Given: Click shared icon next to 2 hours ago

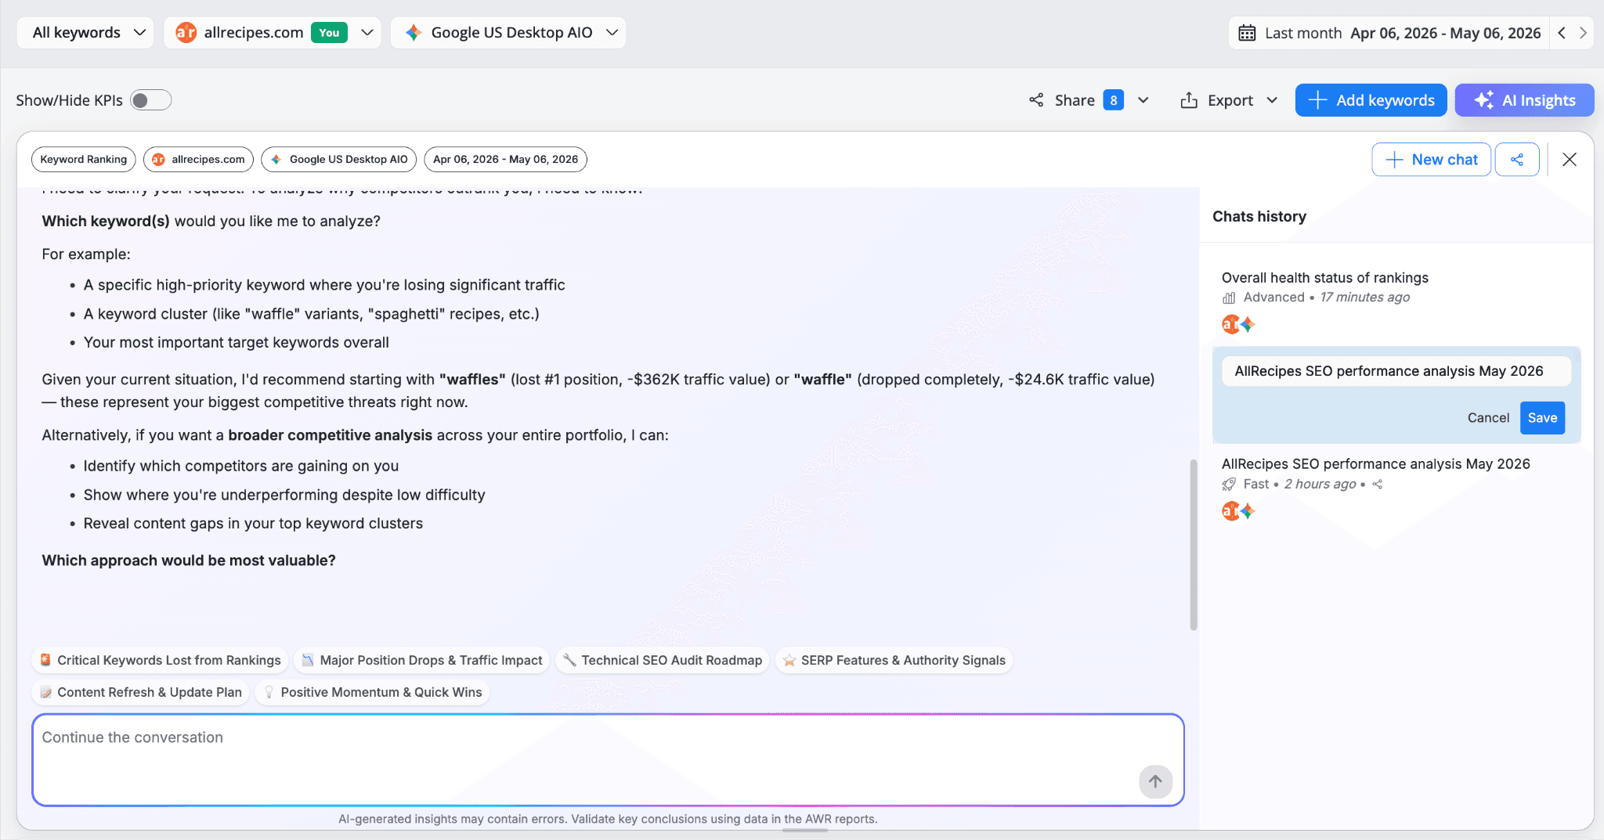Looking at the screenshot, I should pos(1378,485).
